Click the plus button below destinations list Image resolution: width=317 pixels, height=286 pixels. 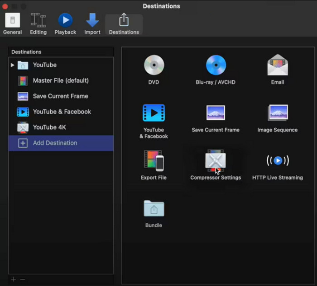click(x=13, y=279)
